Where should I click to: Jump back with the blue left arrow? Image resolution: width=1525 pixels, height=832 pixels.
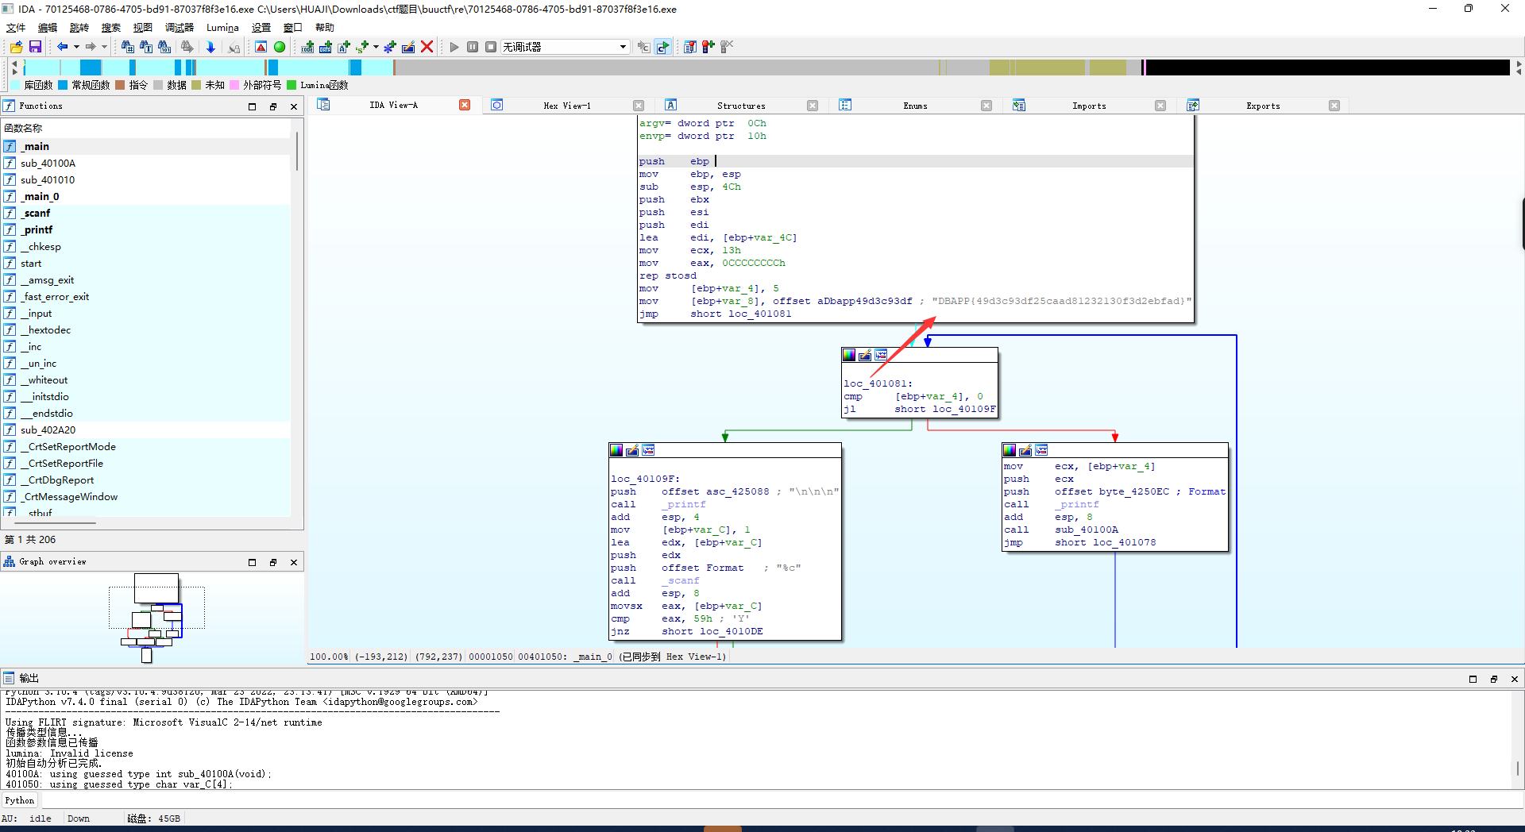(x=62, y=47)
